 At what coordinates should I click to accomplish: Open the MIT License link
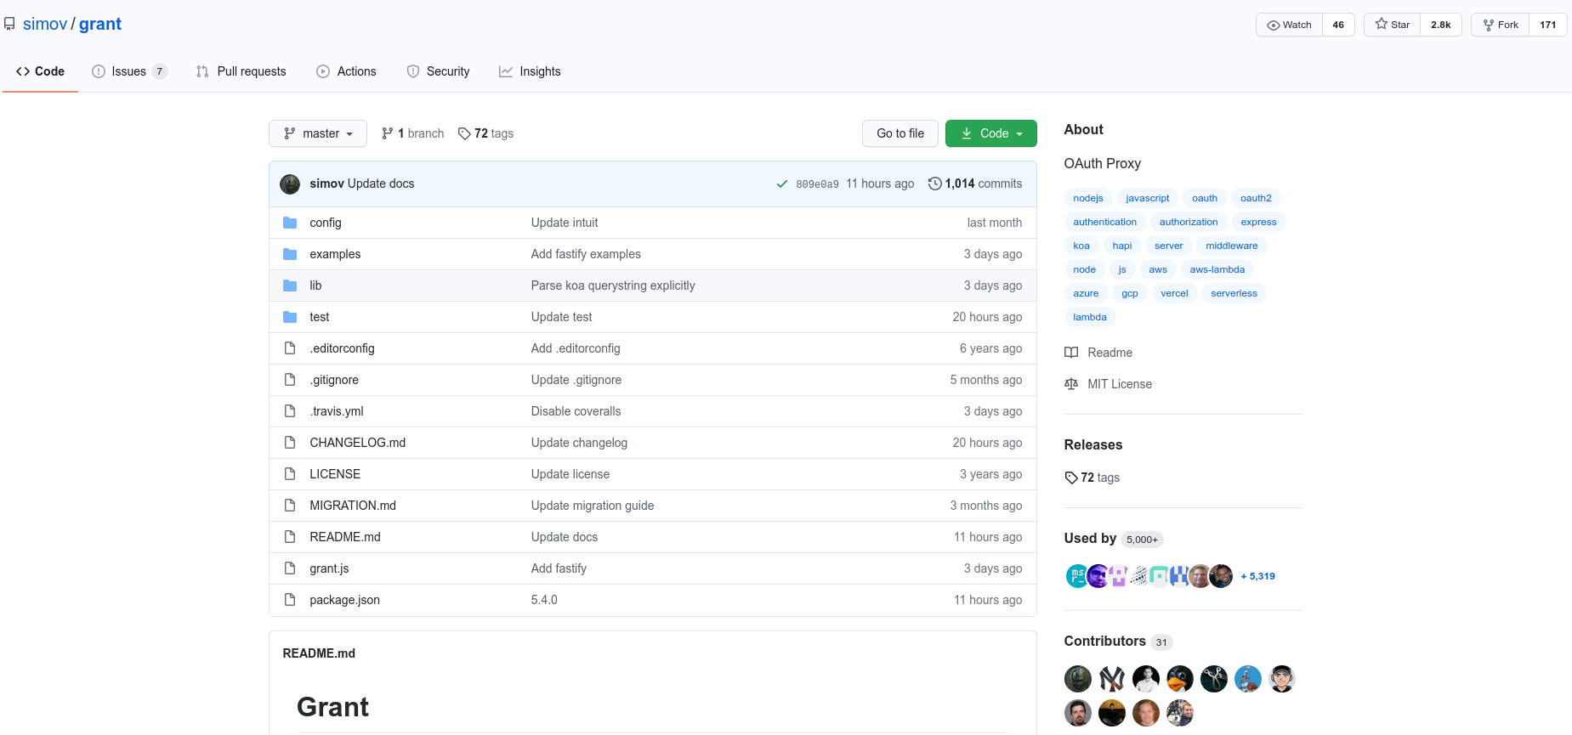(1120, 384)
